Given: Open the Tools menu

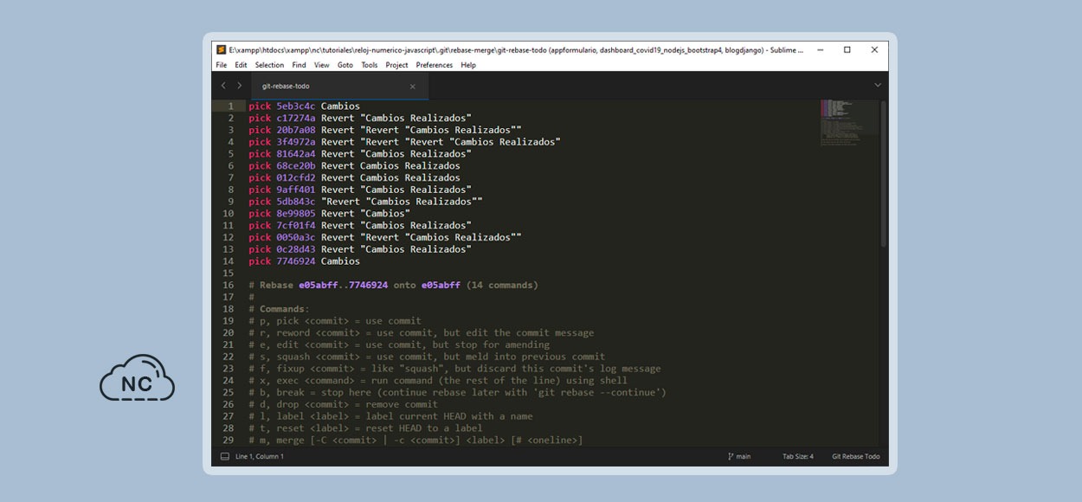Looking at the screenshot, I should (x=369, y=65).
